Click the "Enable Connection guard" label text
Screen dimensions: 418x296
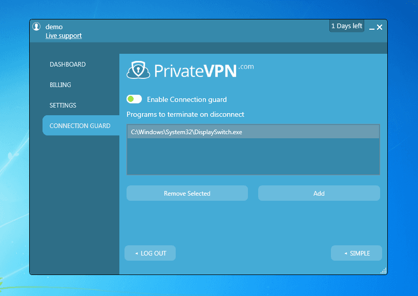point(186,99)
